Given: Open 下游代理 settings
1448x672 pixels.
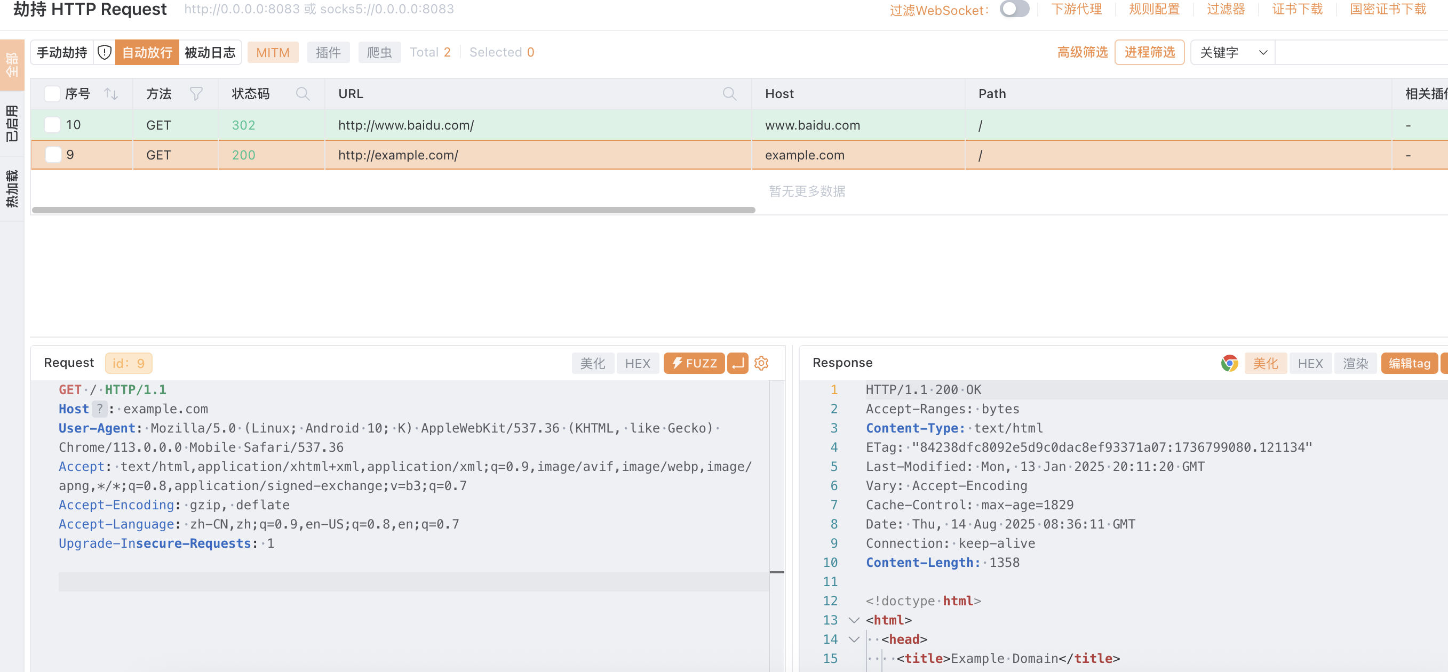Looking at the screenshot, I should (x=1076, y=10).
